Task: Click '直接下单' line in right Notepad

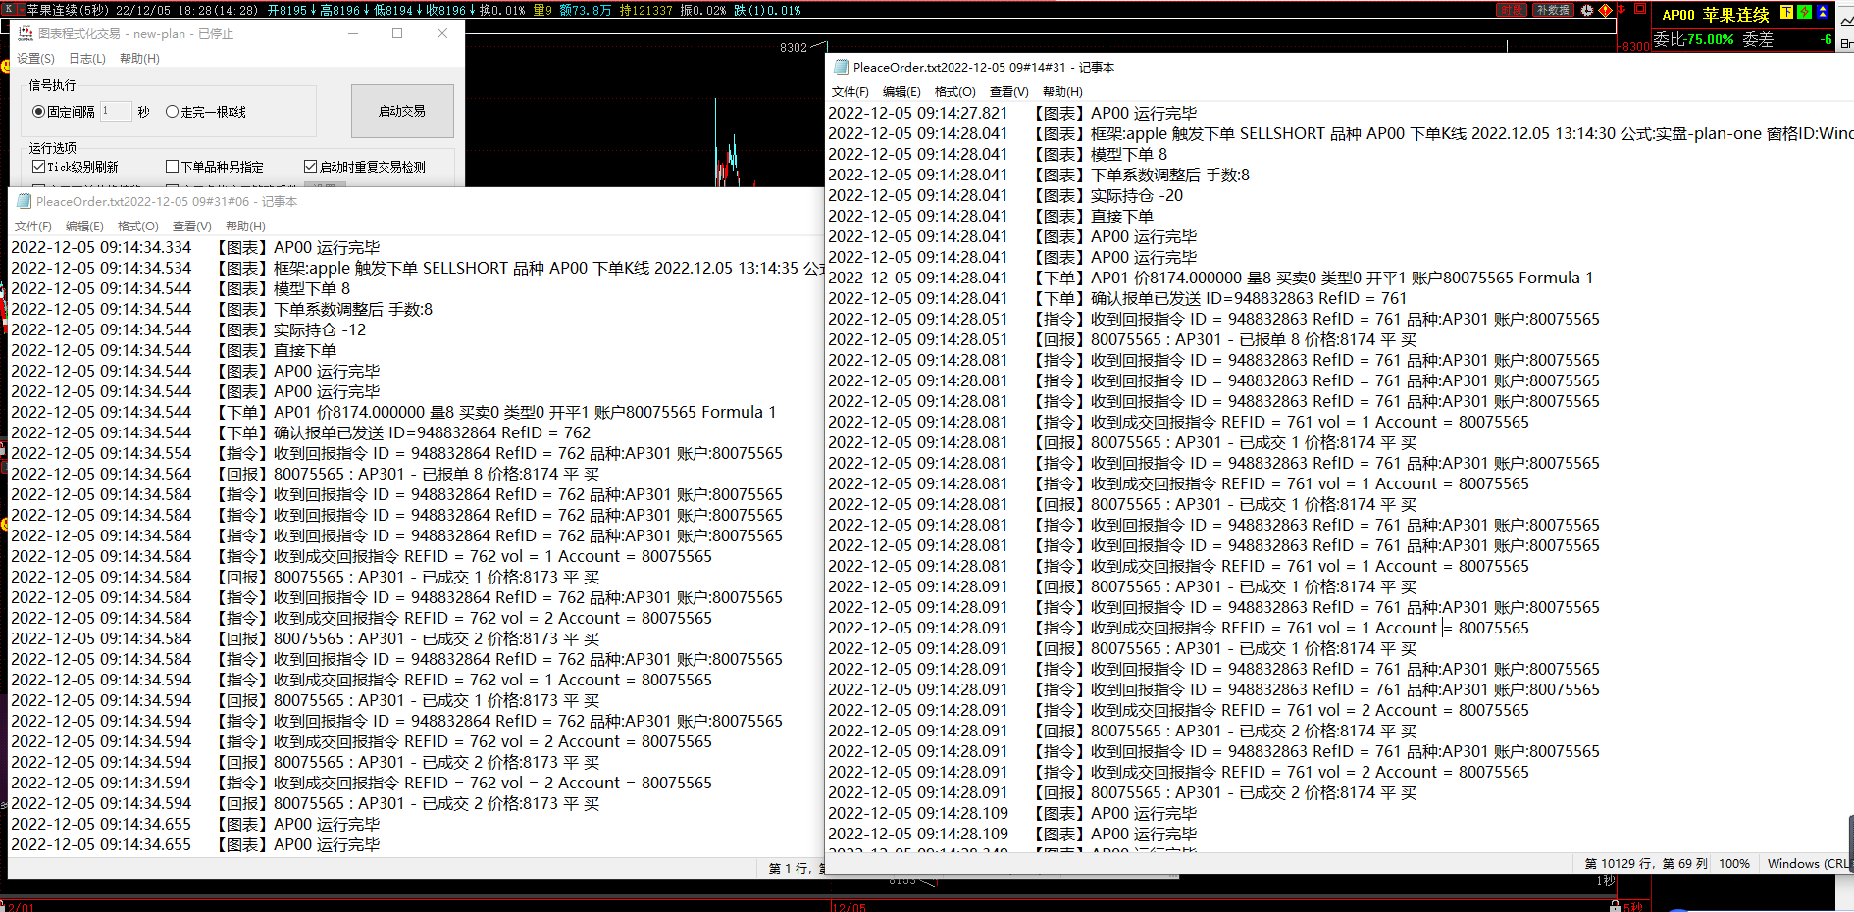Action: (x=1122, y=216)
